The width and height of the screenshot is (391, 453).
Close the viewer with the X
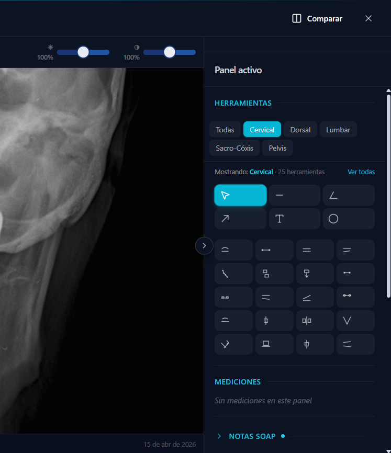[x=368, y=18]
